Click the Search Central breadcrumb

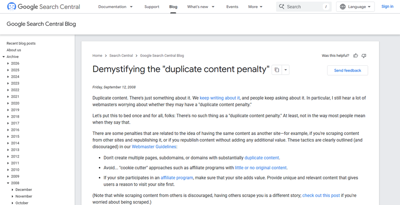121,55
